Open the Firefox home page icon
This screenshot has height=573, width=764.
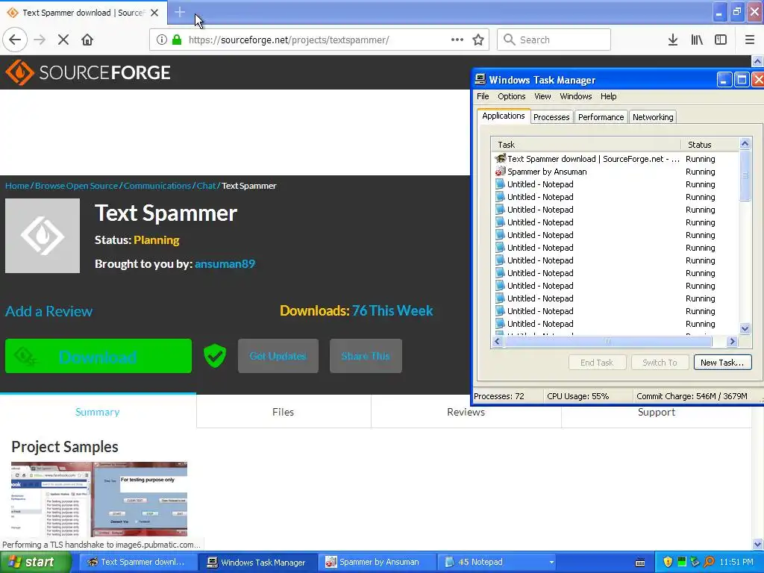87,40
